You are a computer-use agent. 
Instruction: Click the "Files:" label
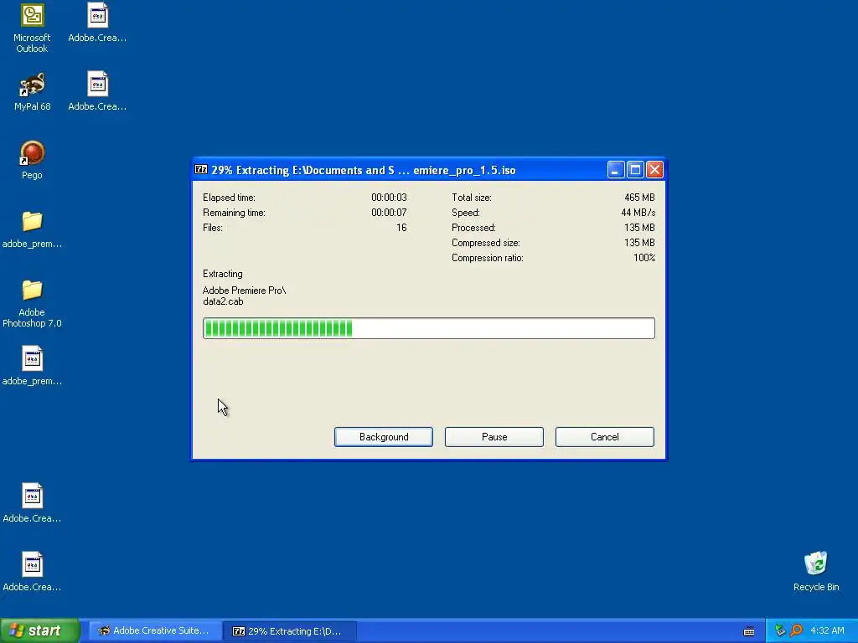212,228
